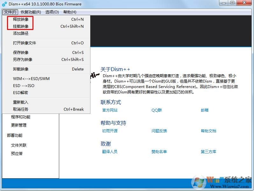Click the 赞助名单 link
254x191 pixels.
(x=159, y=152)
